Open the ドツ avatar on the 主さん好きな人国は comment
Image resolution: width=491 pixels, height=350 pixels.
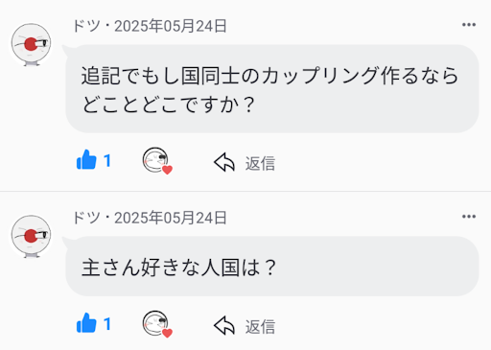(x=31, y=236)
